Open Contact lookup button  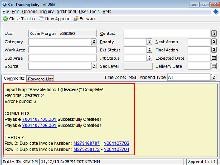214,34
